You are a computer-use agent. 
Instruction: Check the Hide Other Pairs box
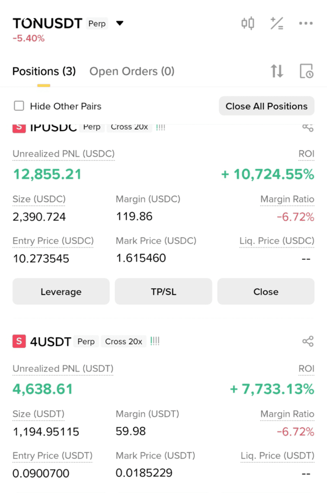click(19, 106)
